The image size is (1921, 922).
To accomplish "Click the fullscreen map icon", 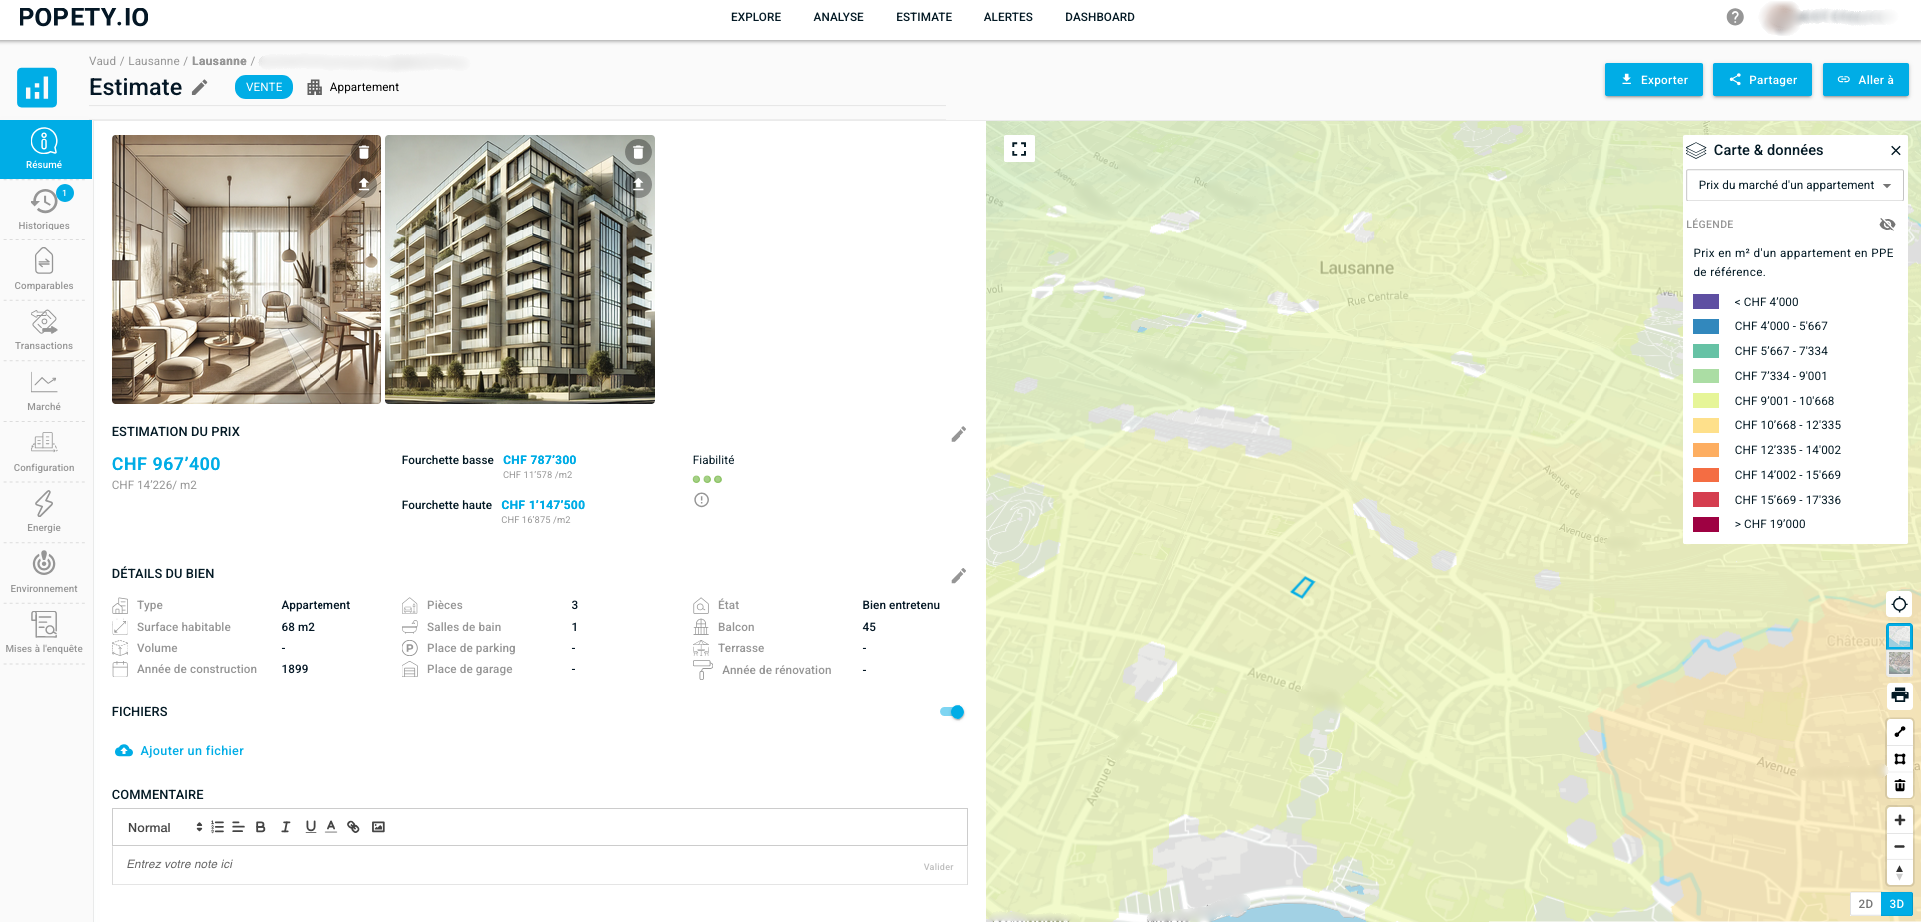I will point(1019,149).
